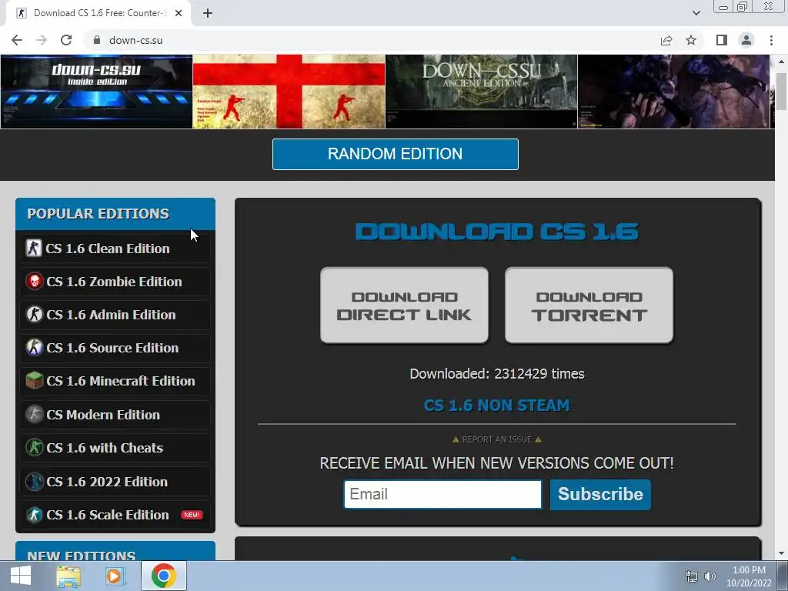Screen dimensions: 788x591
Task: Click the POPULAR EDITIONS header
Action: 115,214
